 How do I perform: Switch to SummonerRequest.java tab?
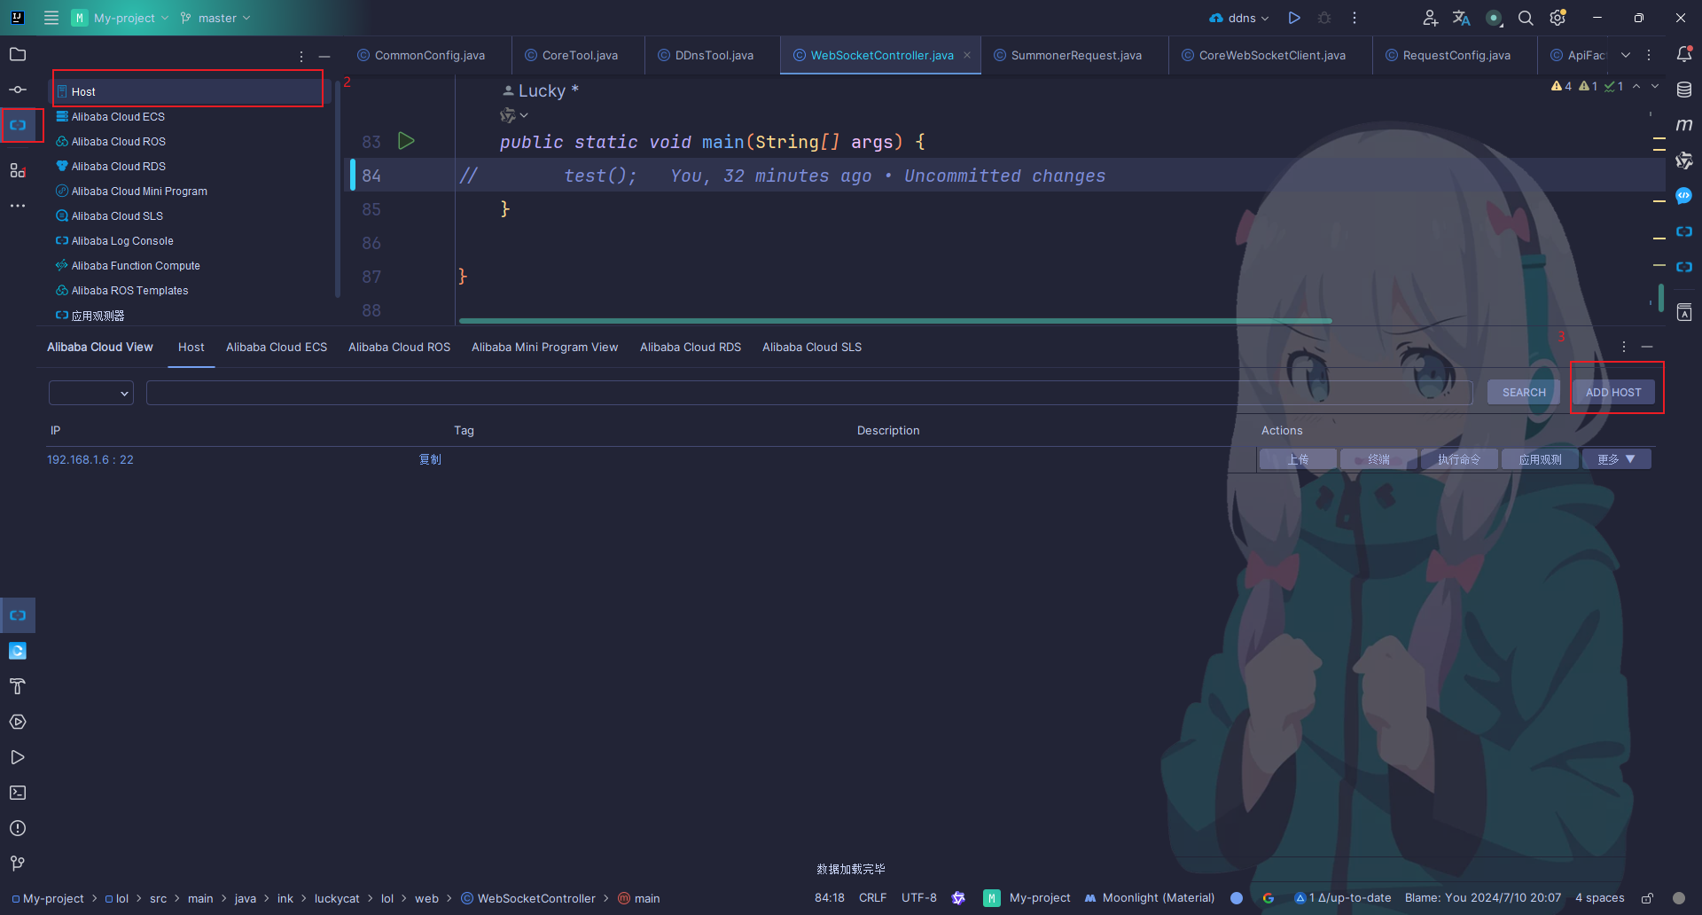[1076, 55]
